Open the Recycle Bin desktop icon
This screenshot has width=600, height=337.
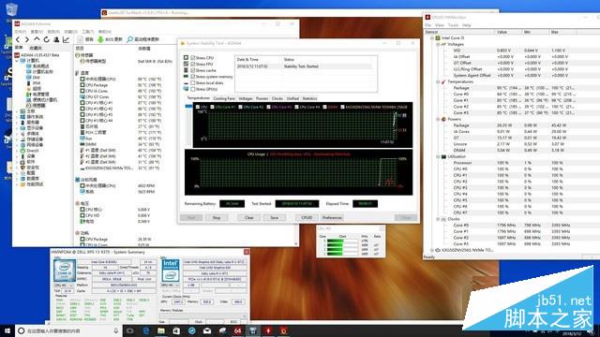point(11,10)
